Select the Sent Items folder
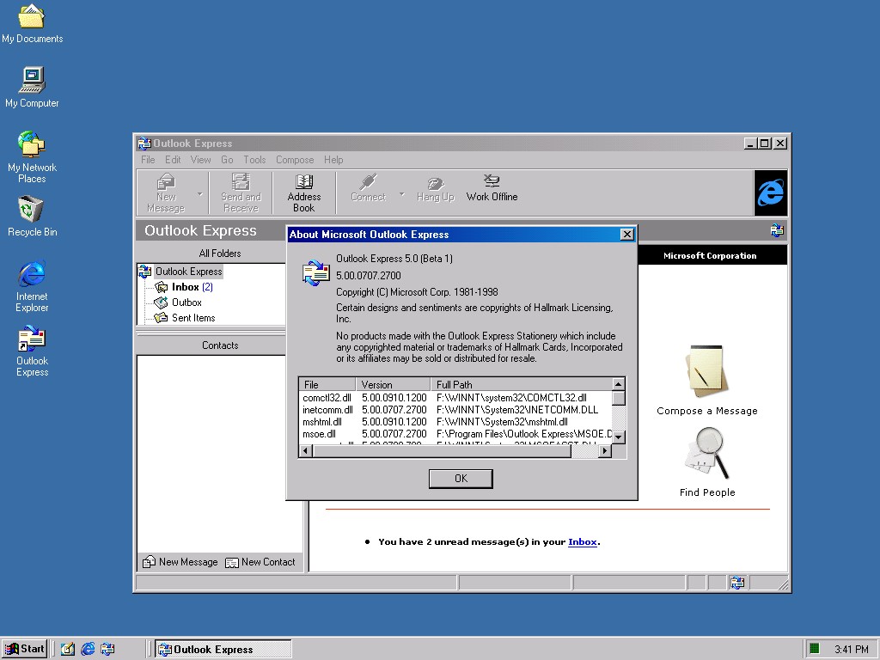The image size is (880, 660). (193, 318)
